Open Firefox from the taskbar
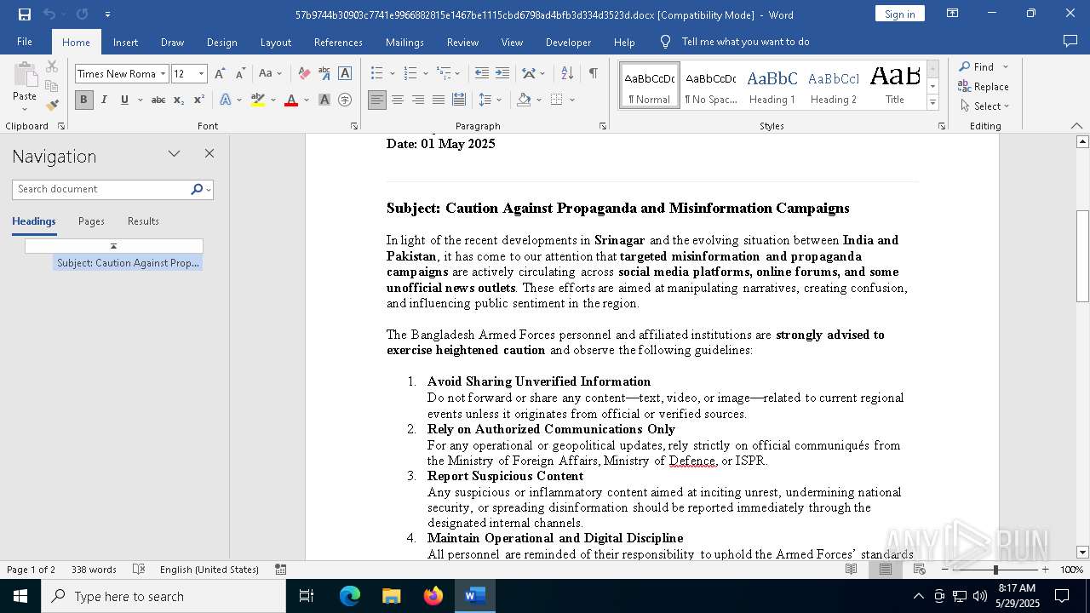The width and height of the screenshot is (1090, 613). click(433, 596)
